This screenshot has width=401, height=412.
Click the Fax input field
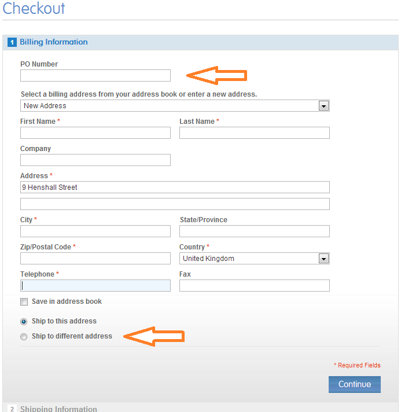255,286
